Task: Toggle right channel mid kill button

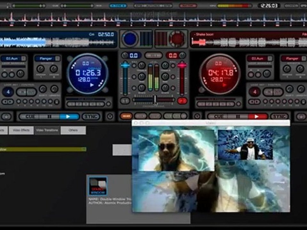Action: coord(173,77)
